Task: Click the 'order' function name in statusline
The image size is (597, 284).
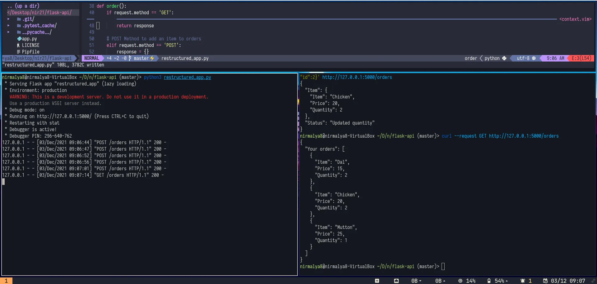Action: coord(471,58)
